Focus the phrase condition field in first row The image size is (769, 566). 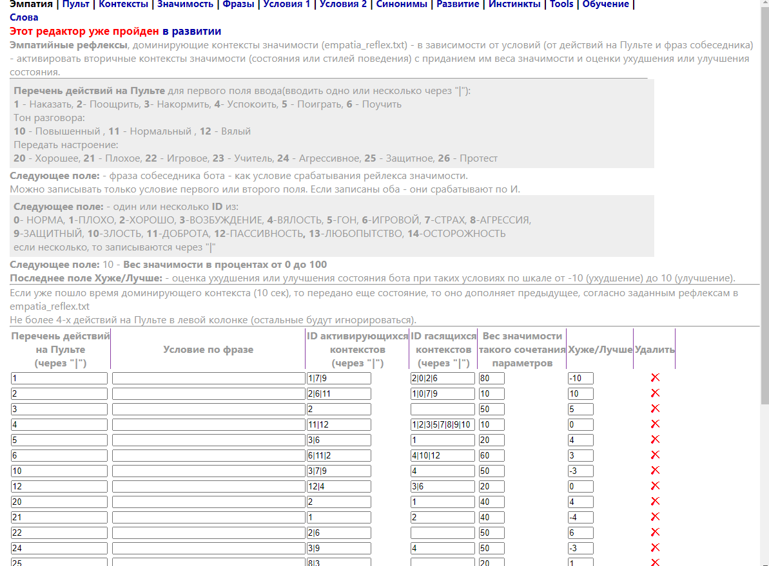coord(208,378)
